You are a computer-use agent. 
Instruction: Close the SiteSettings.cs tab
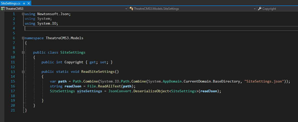coord(28,3)
